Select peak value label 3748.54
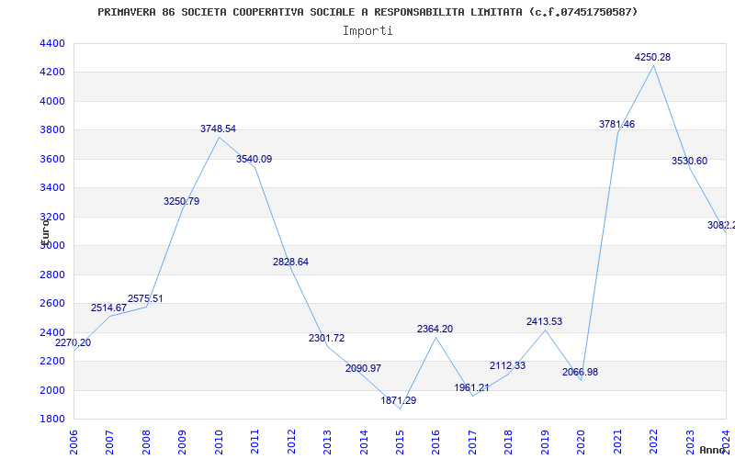The height and width of the screenshot is (459, 735). pos(218,129)
